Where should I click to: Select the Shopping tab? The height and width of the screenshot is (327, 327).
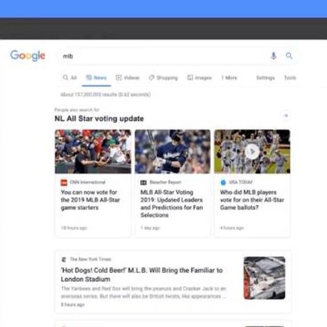163,78
